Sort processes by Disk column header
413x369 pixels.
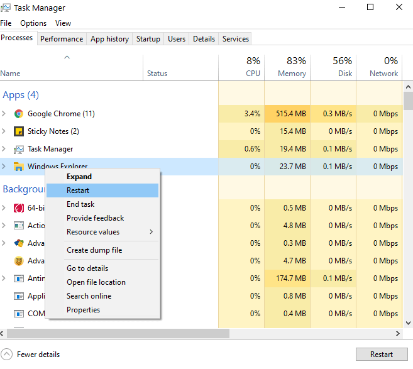(x=333, y=67)
